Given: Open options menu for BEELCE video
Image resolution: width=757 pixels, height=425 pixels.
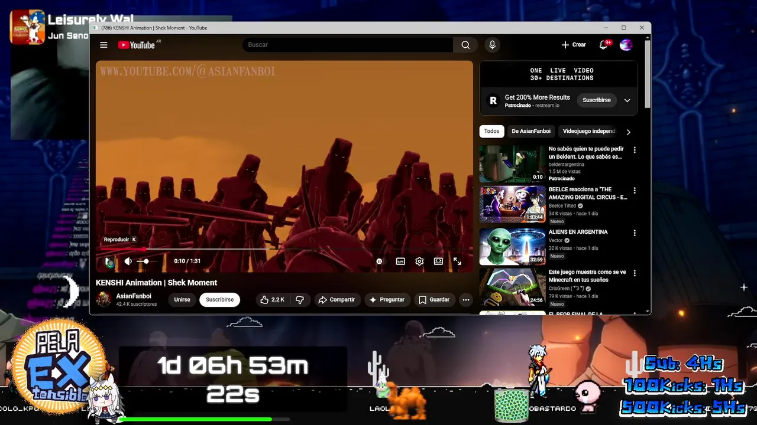Looking at the screenshot, I should [635, 191].
